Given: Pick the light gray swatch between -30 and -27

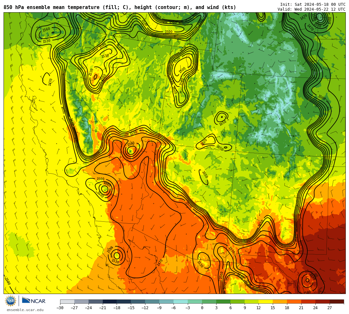Looking at the screenshot, I should click(x=67, y=301).
